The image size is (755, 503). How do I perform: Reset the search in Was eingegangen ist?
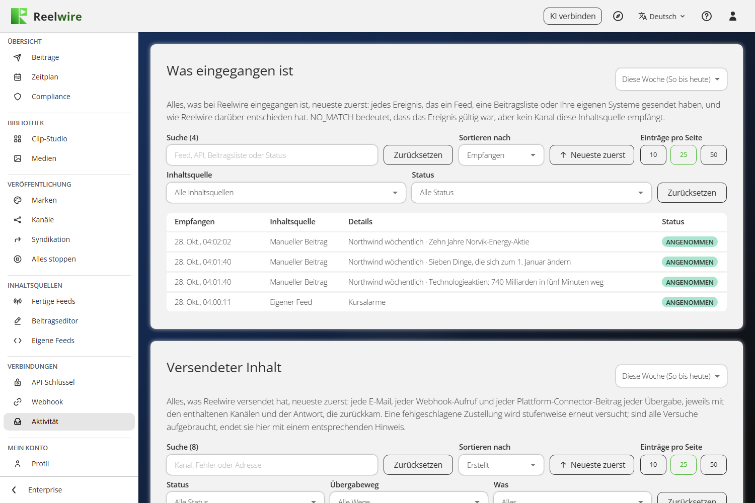tap(418, 155)
